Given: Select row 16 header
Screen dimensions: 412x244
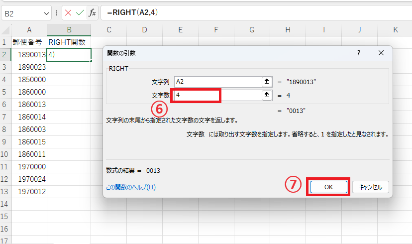Looking at the screenshot, I should point(5,229).
